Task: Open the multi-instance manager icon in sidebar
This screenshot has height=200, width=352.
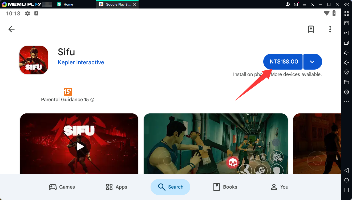Action: pos(346,43)
